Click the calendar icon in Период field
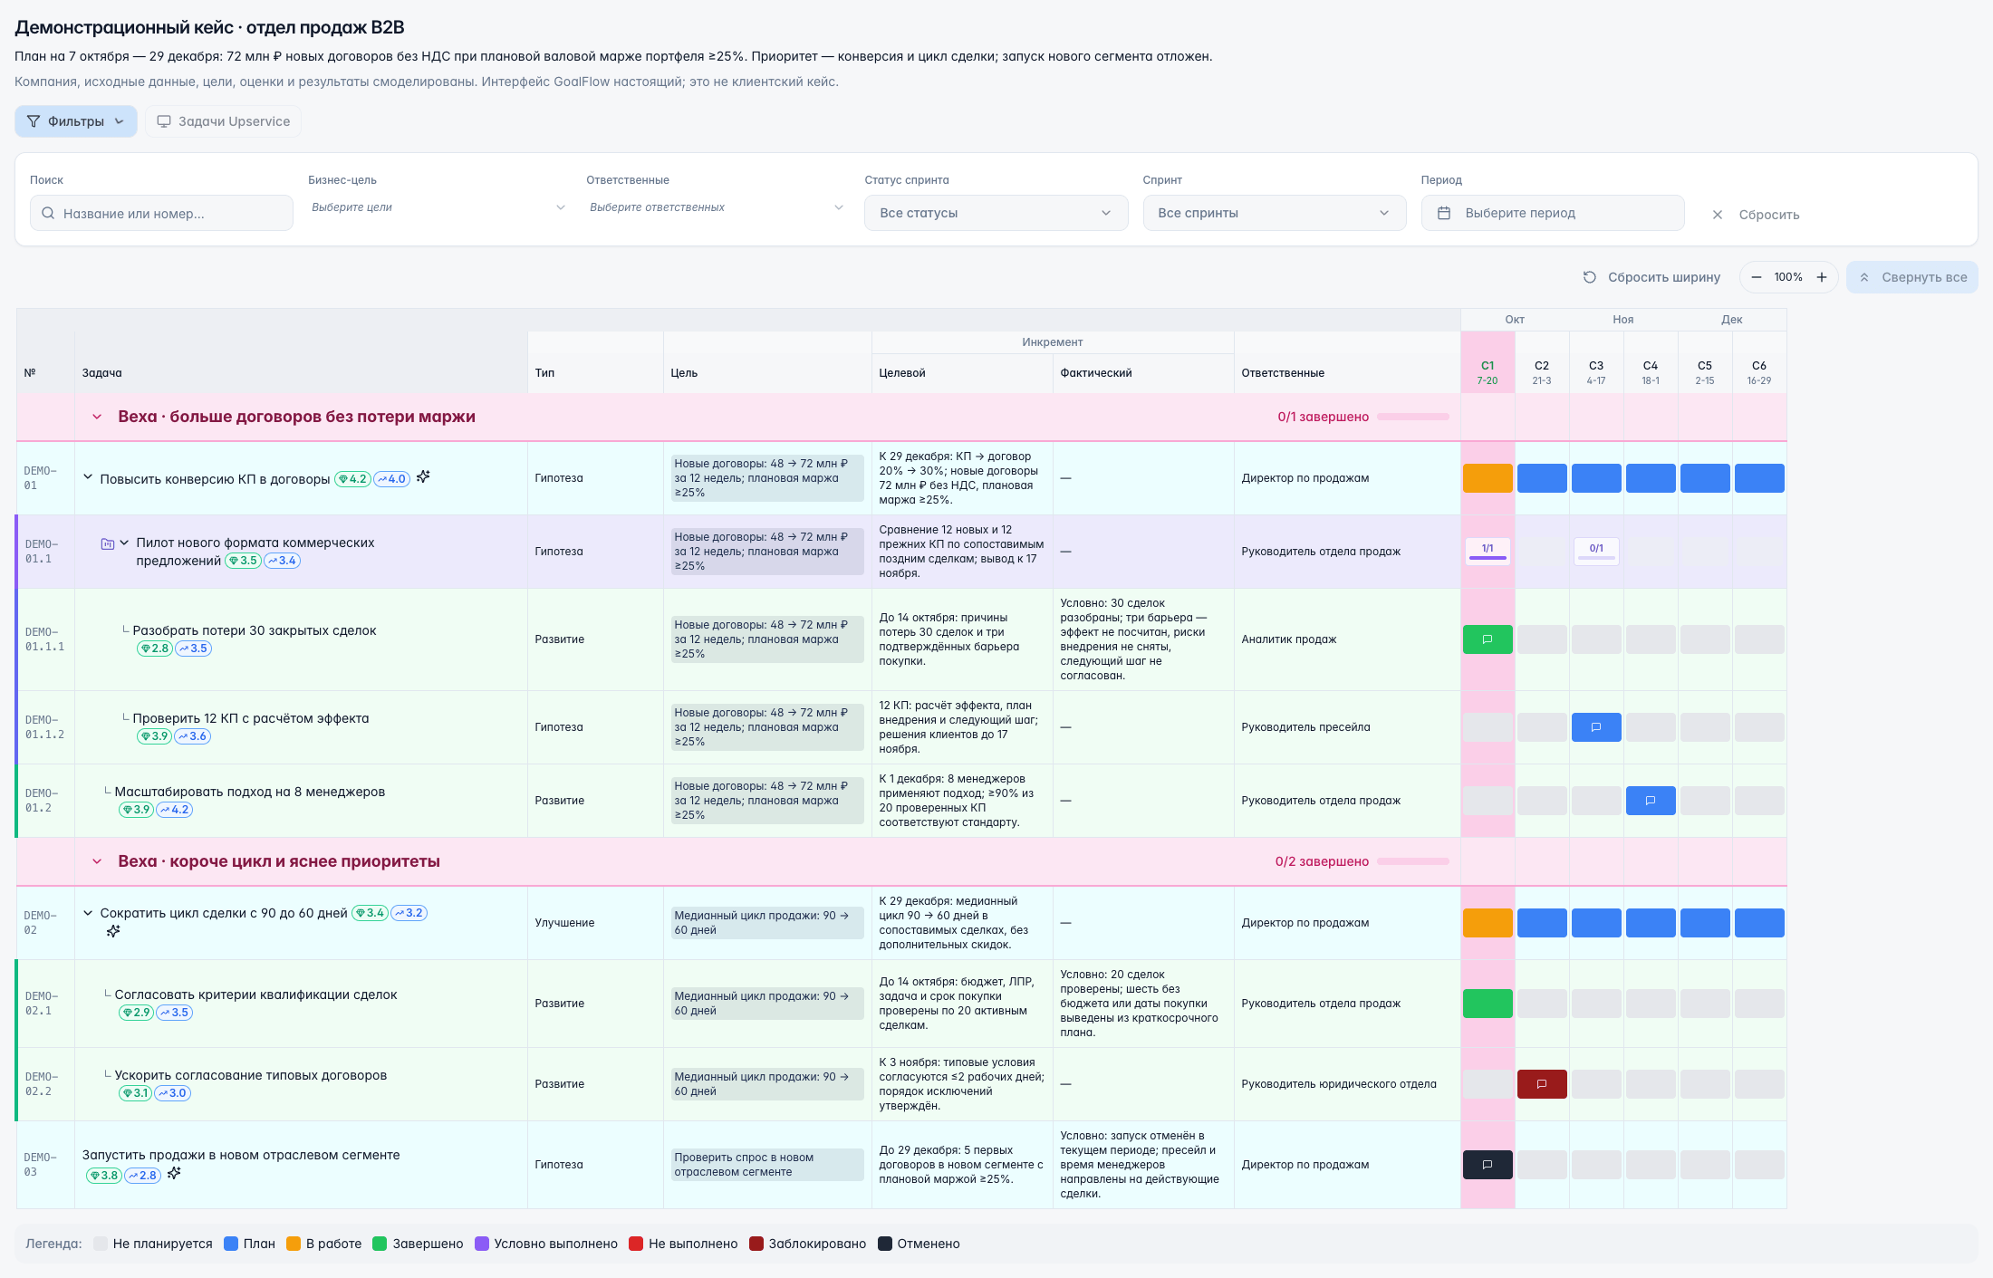 1444,213
